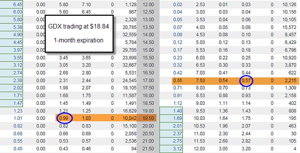This screenshot has width=300, height=153.
Task: Click call bid 5.80 in 12.00 row
Action: (x=63, y=4)
